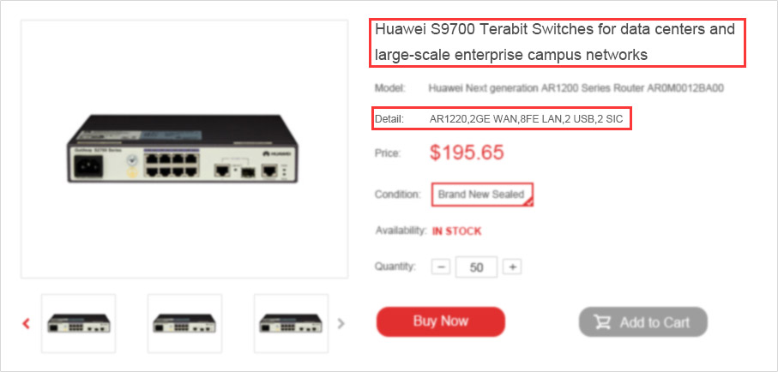Viewport: 778px width, 372px height.
Task: Click the IN STOCK availability text
Action: pyautogui.click(x=456, y=231)
